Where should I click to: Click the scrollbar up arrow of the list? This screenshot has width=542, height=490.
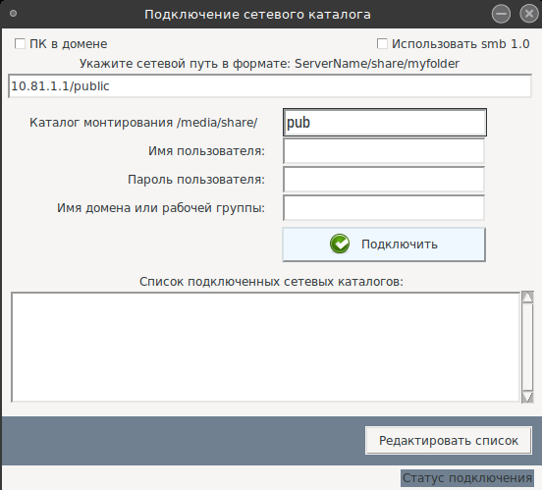point(527,297)
